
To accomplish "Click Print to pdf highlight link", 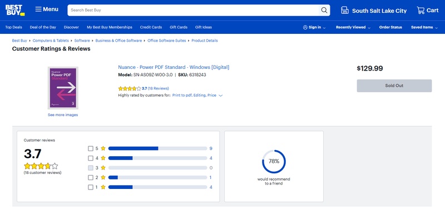I will point(182,96).
